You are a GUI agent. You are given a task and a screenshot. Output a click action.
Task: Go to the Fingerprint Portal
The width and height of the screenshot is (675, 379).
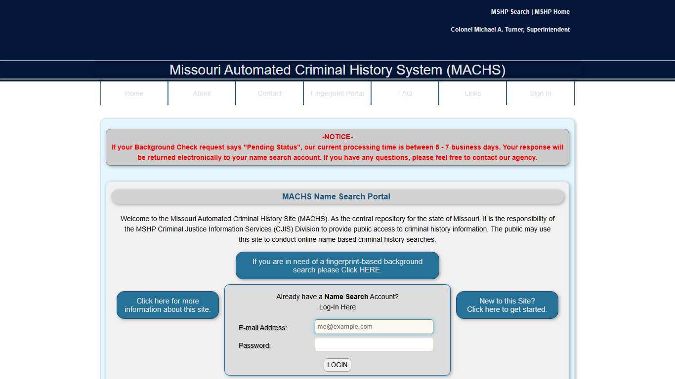click(x=337, y=93)
